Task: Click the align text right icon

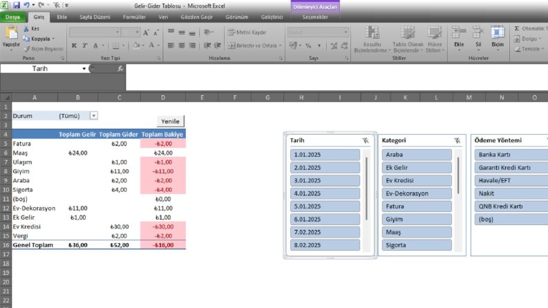Action: coord(192,46)
